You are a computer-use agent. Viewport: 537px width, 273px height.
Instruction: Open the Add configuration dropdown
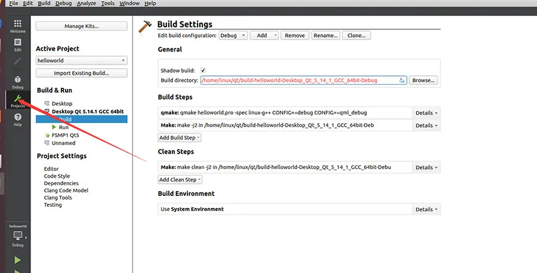pyautogui.click(x=264, y=35)
